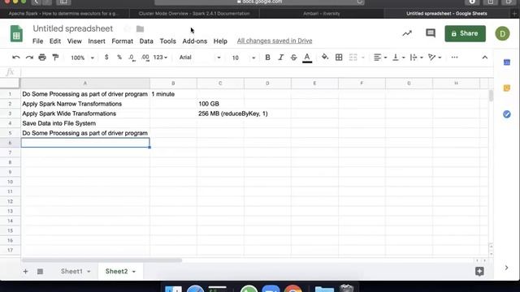Screen dimensions: 520x292
Task: Click the Print icon
Action: pyautogui.click(x=42, y=58)
